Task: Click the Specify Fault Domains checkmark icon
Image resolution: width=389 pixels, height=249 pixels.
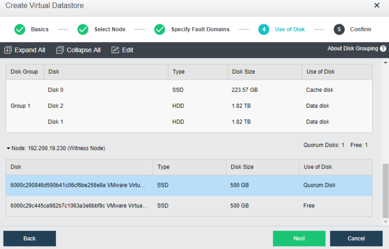Action: click(x=160, y=30)
